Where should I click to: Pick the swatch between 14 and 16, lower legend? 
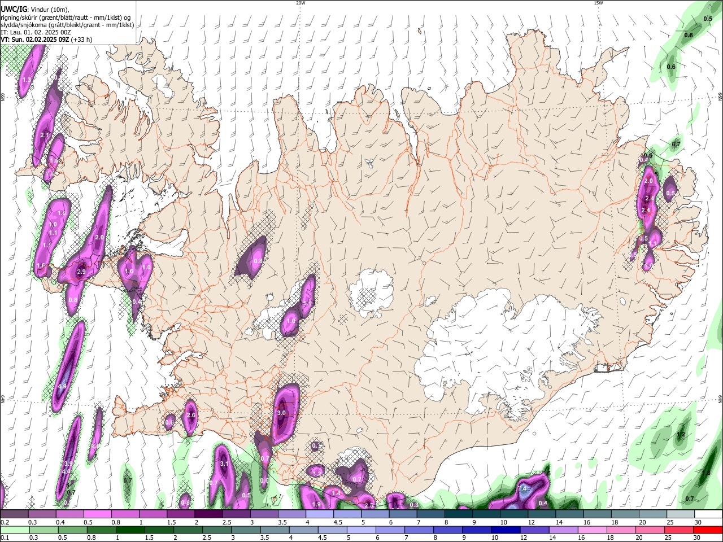[x=563, y=530]
